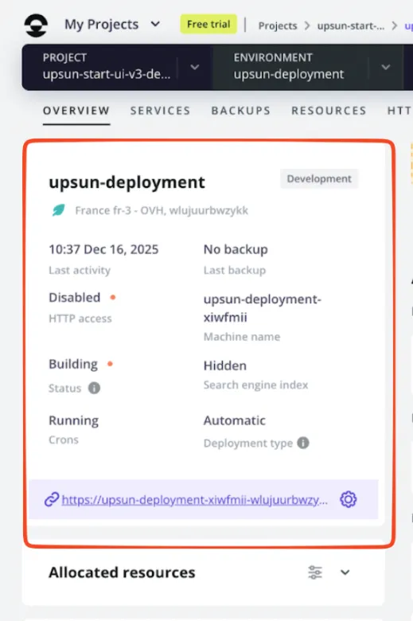413x621 pixels.
Task: Click the 'Last activity' label
Action: (x=80, y=271)
